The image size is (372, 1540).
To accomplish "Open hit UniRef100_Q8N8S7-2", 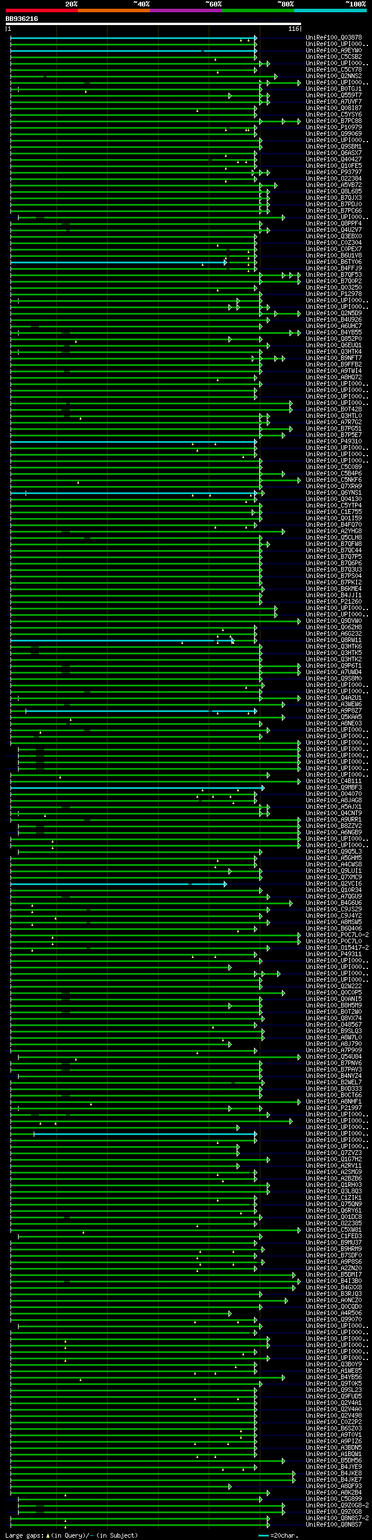I will [x=338, y=1518].
